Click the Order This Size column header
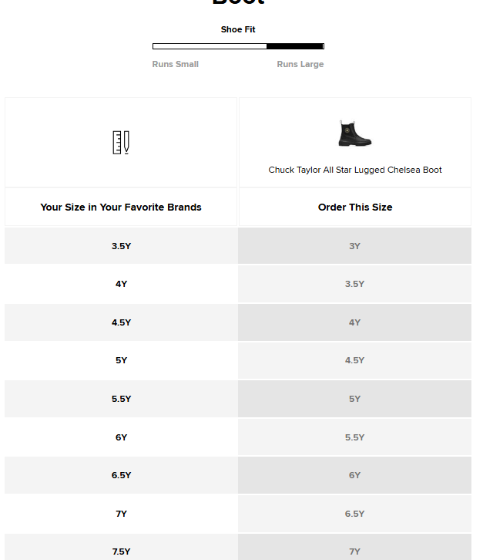483x560 pixels. coord(355,207)
